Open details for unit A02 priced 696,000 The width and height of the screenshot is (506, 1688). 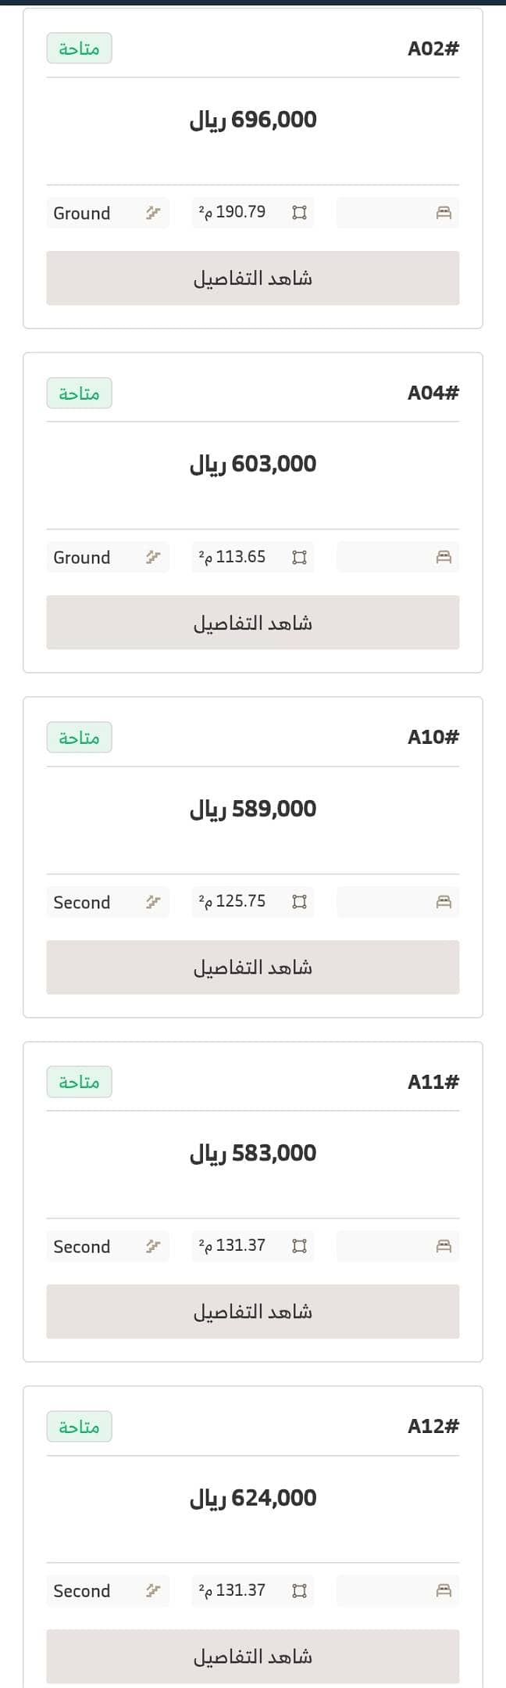click(253, 278)
